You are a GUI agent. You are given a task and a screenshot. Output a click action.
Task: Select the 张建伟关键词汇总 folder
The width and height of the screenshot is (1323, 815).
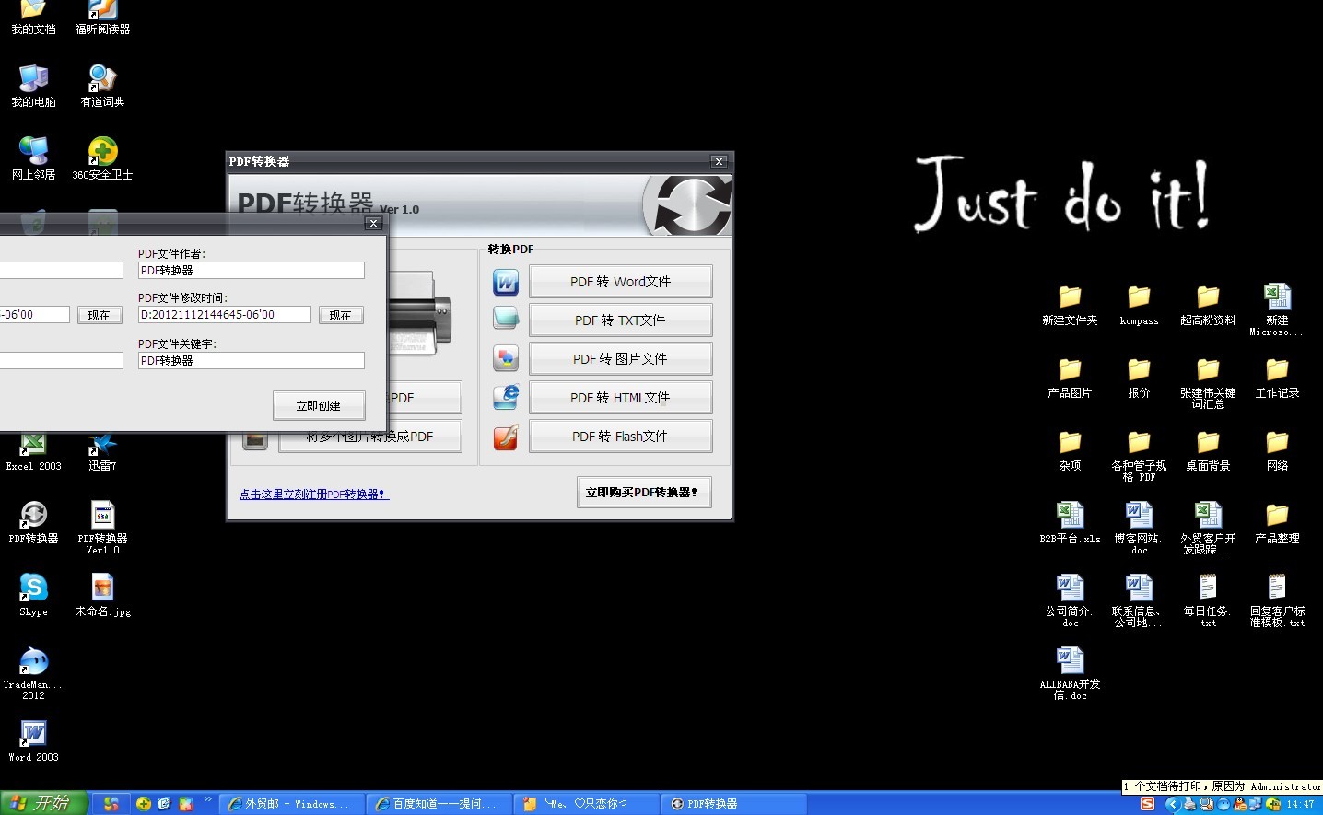1208,383
